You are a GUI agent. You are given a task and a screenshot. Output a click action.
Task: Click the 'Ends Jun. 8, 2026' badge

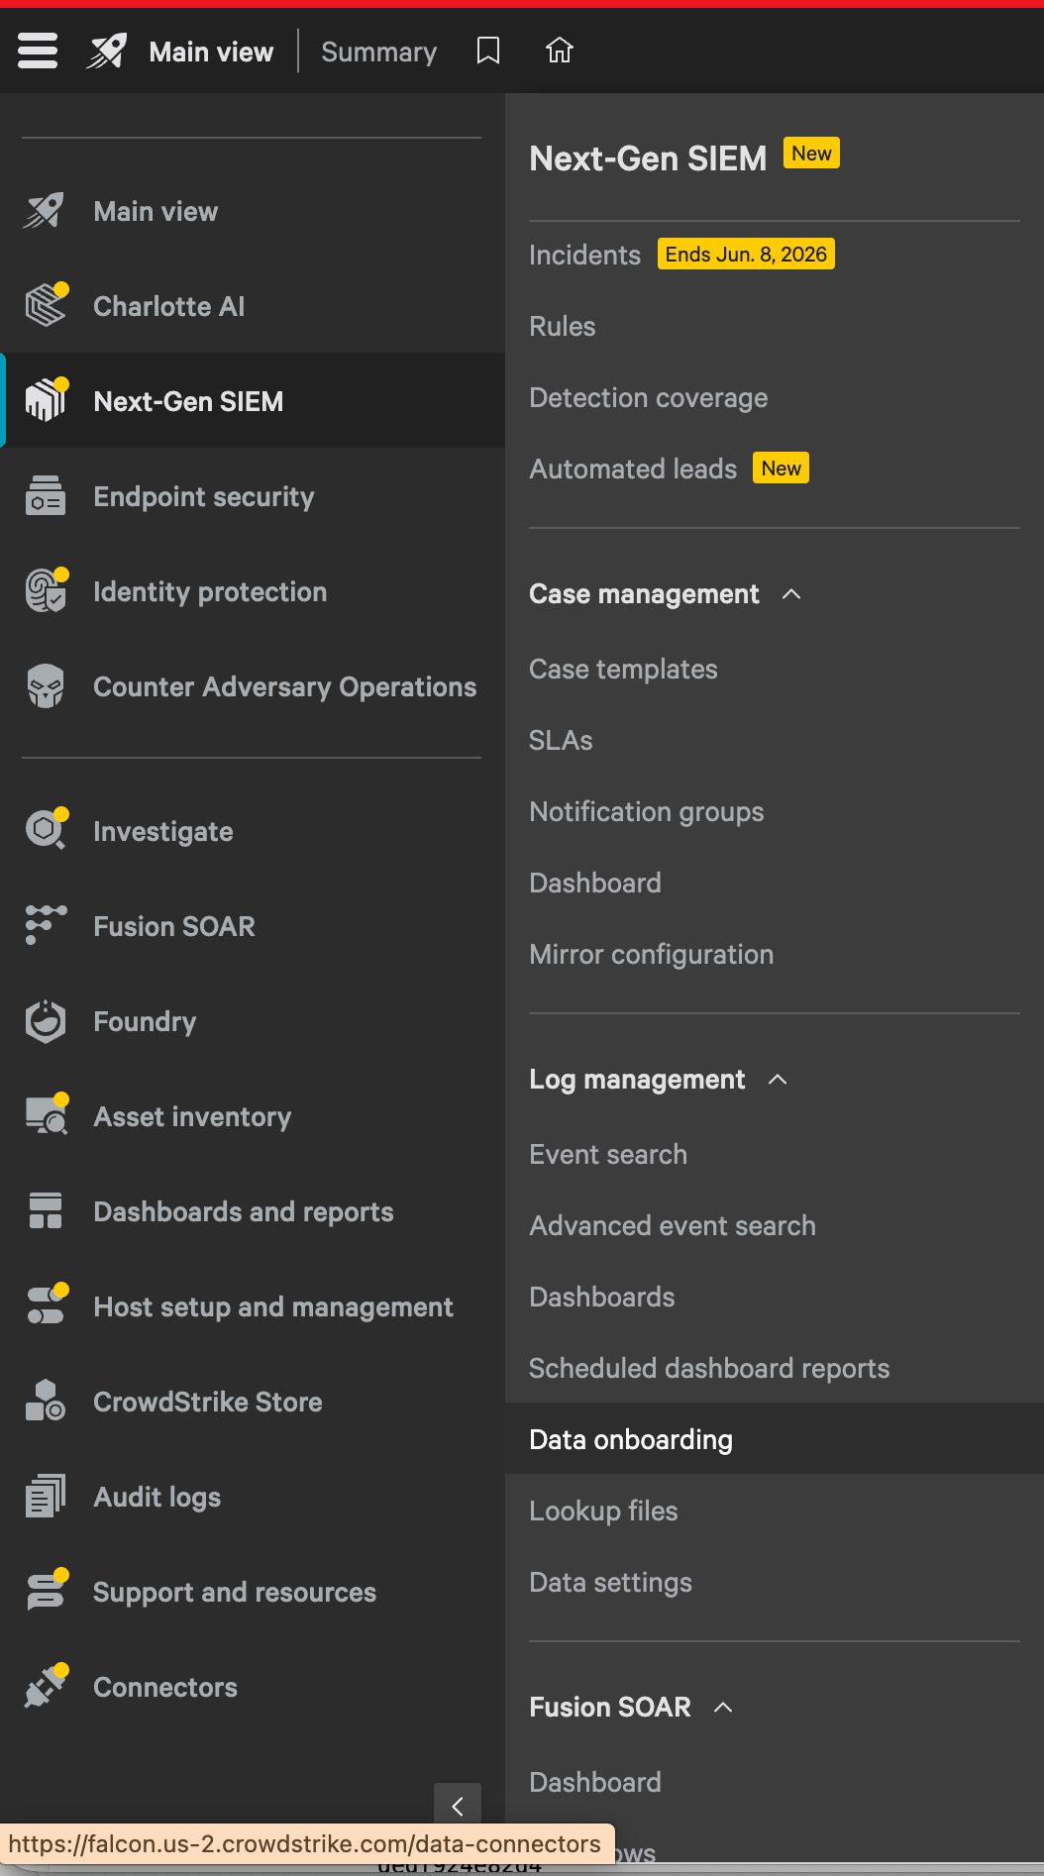(746, 254)
